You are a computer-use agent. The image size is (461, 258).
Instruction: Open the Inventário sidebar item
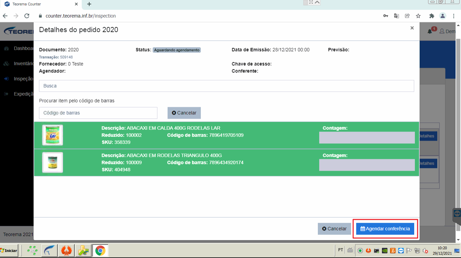[x=23, y=64]
